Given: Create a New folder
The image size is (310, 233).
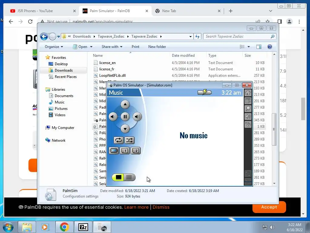Looking at the screenshot, I should click(157, 47).
